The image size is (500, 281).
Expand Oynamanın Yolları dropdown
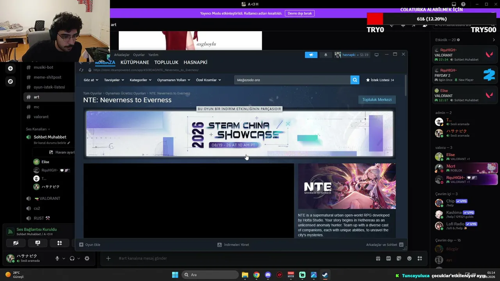[174, 80]
